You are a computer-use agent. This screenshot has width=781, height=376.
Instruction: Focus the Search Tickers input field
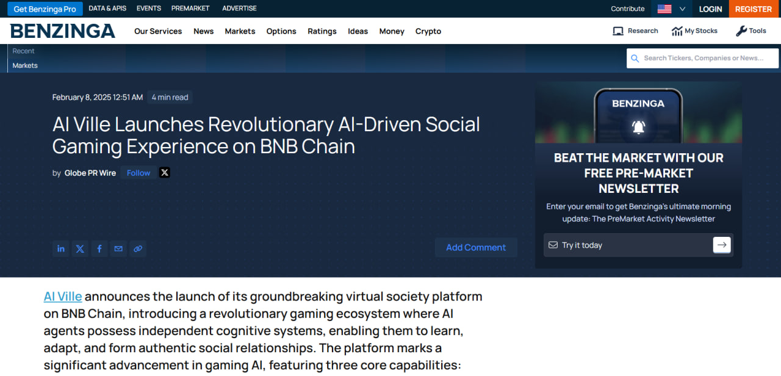[x=703, y=59]
